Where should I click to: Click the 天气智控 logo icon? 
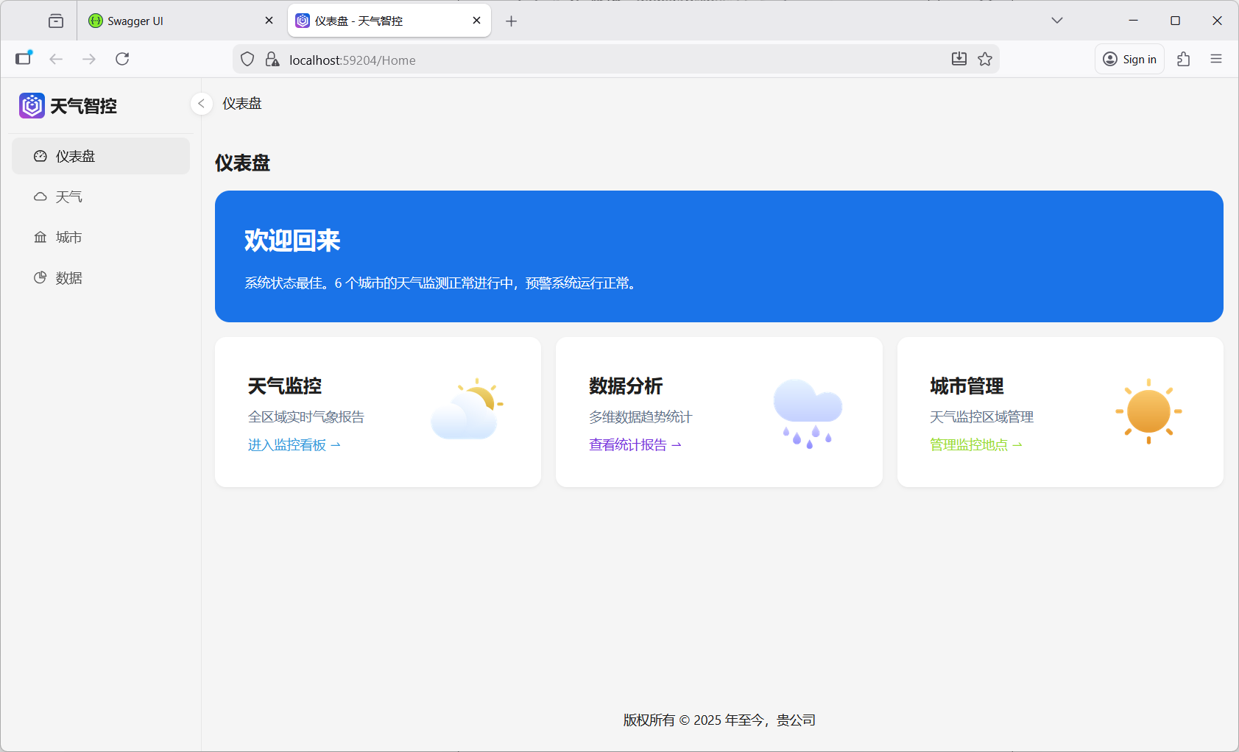32,106
